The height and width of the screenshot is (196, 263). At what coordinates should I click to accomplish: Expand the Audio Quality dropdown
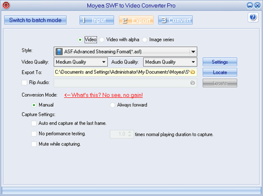pos(193,62)
